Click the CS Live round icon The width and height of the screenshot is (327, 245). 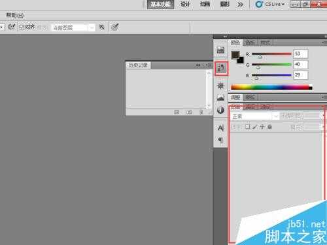pos(259,4)
